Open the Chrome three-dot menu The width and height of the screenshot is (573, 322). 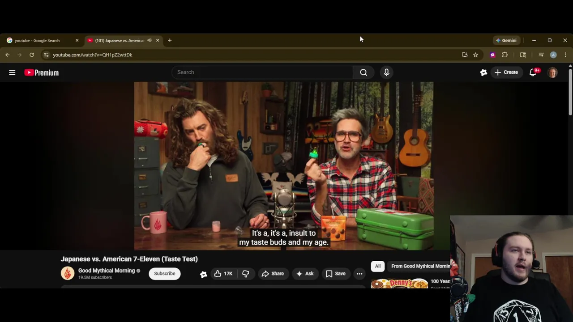click(x=565, y=55)
